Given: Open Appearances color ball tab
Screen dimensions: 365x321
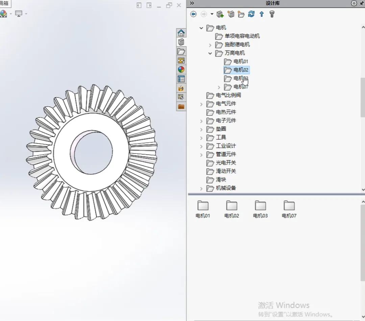Looking at the screenshot, I should (x=181, y=69).
